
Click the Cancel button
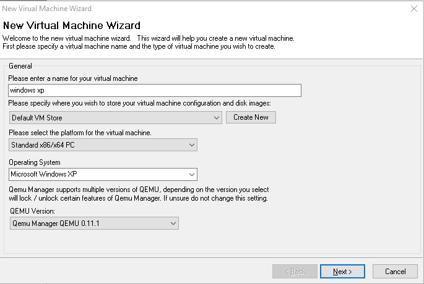tap(395, 271)
